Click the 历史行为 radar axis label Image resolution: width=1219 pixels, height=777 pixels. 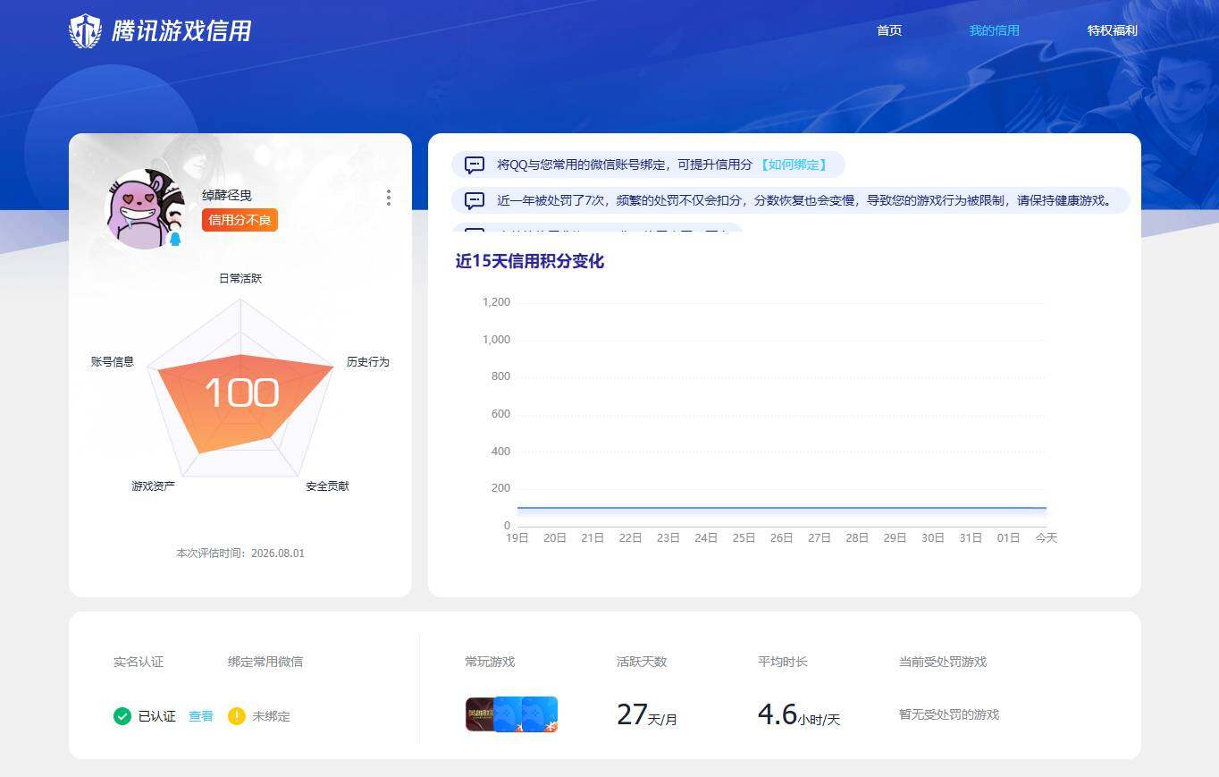[368, 362]
